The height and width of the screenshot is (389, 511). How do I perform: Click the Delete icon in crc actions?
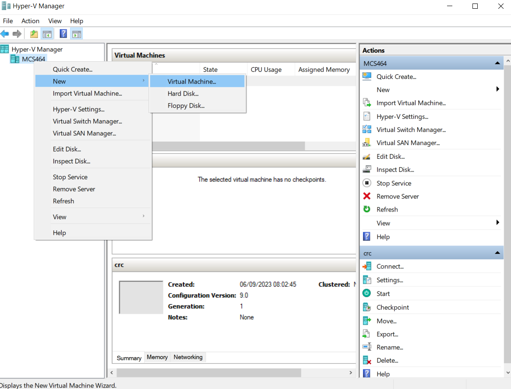tap(367, 361)
